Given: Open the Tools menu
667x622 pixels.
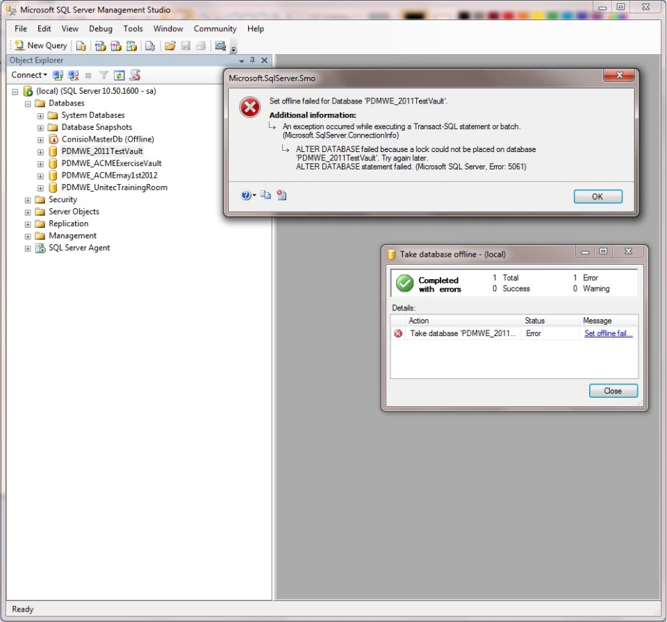Looking at the screenshot, I should tap(133, 28).
